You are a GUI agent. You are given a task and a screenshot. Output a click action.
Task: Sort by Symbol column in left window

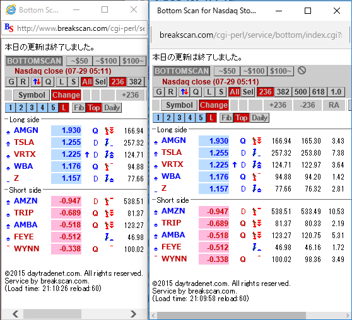(32, 95)
